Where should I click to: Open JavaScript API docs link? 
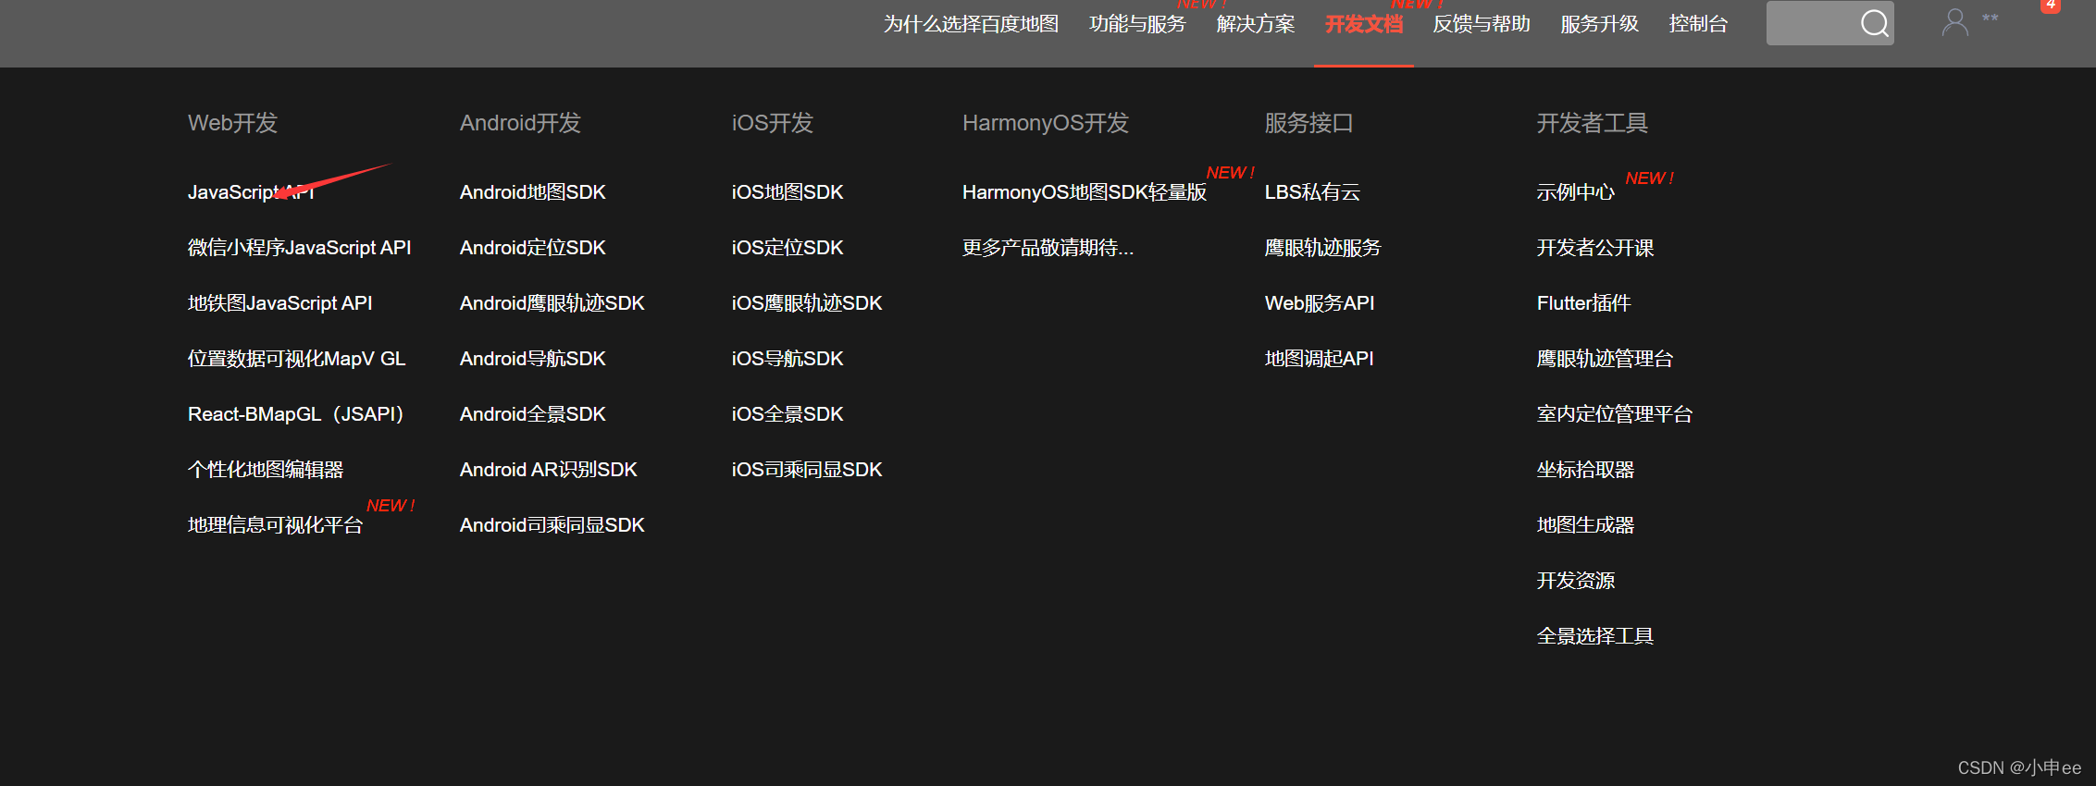point(251,192)
